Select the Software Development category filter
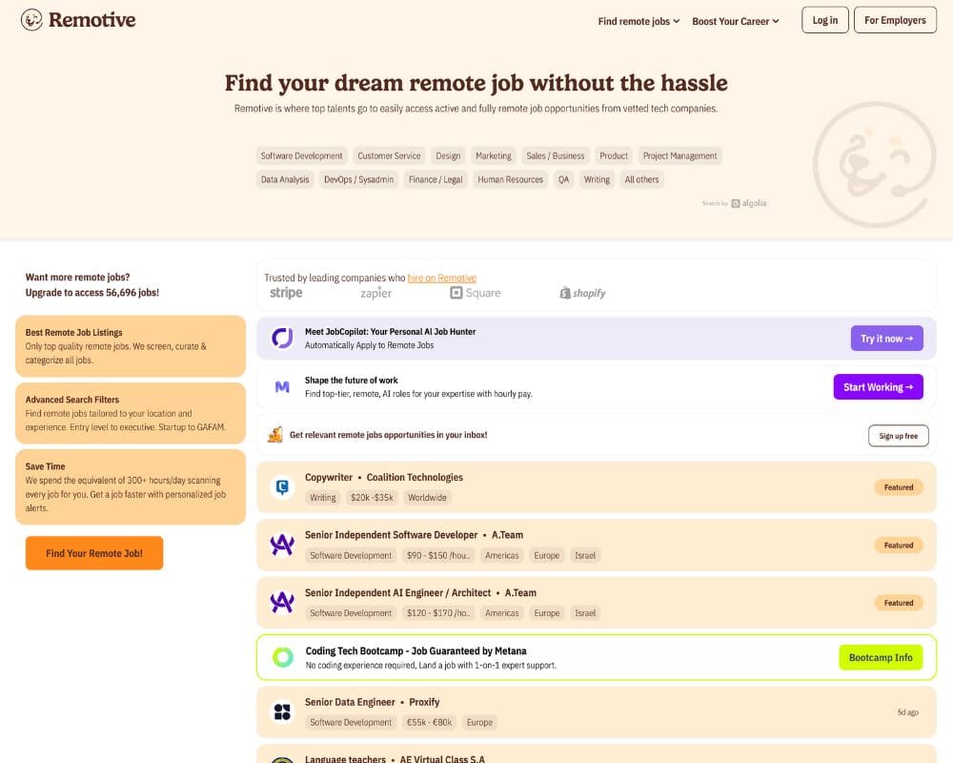 click(x=301, y=155)
